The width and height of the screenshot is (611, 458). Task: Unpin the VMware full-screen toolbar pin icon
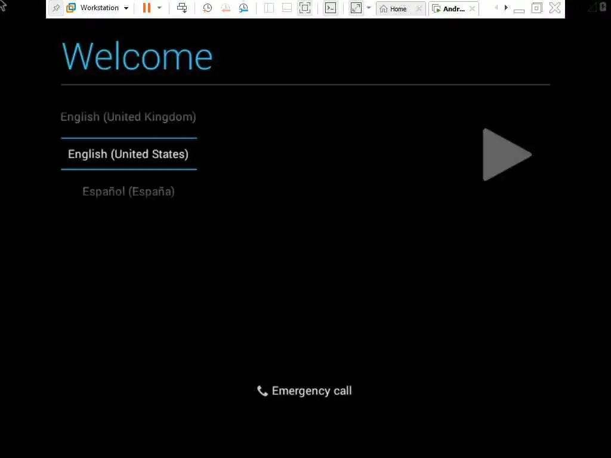click(x=56, y=8)
